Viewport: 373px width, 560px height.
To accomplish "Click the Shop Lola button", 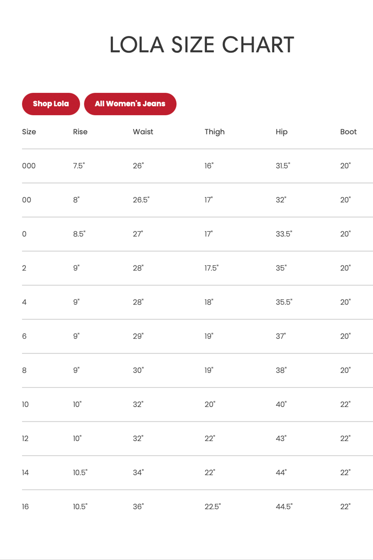I will [x=51, y=104].
